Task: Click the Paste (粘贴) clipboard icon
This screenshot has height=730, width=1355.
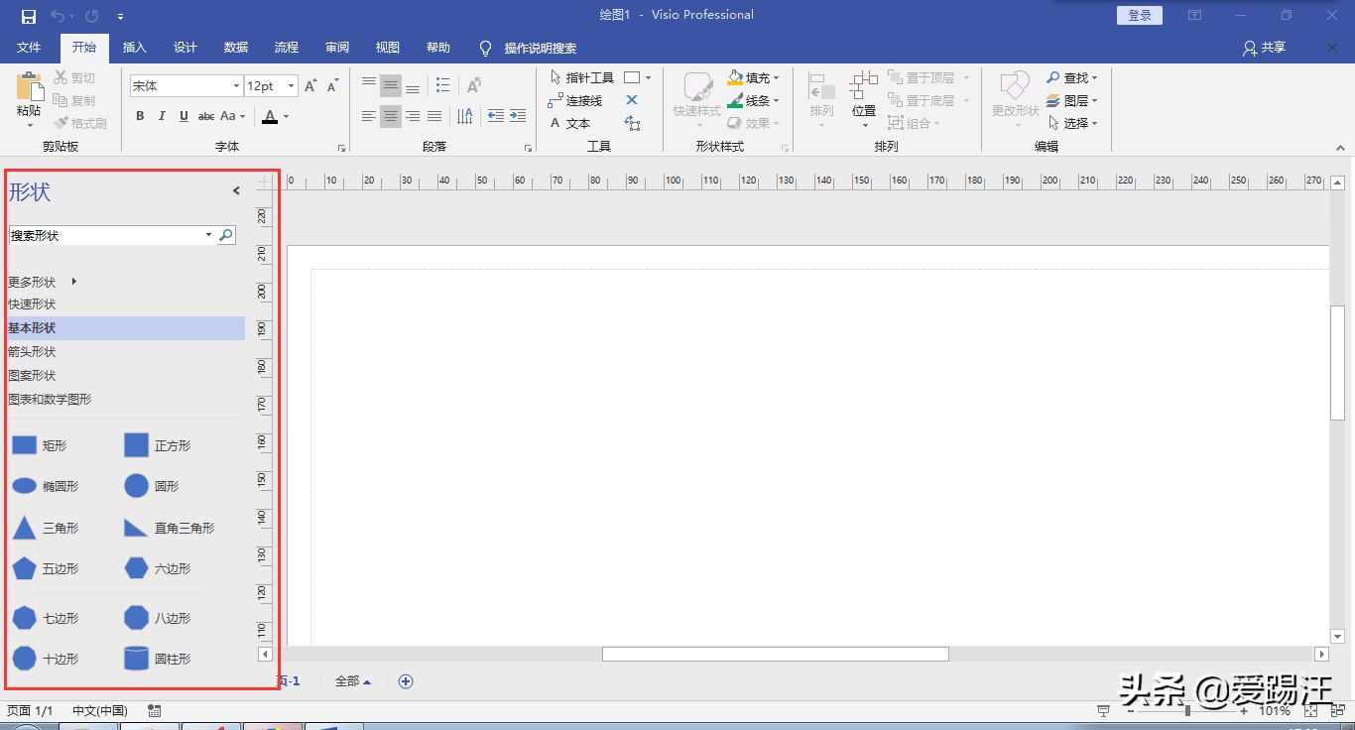Action: coord(29,87)
